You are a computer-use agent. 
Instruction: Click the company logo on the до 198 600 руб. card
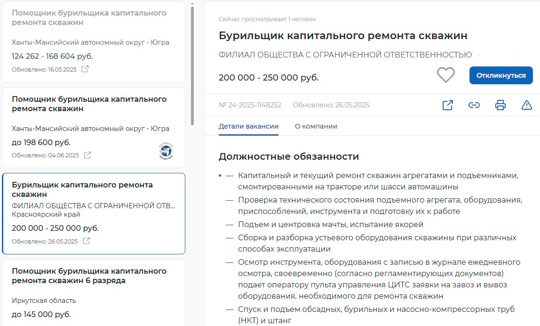(x=166, y=151)
